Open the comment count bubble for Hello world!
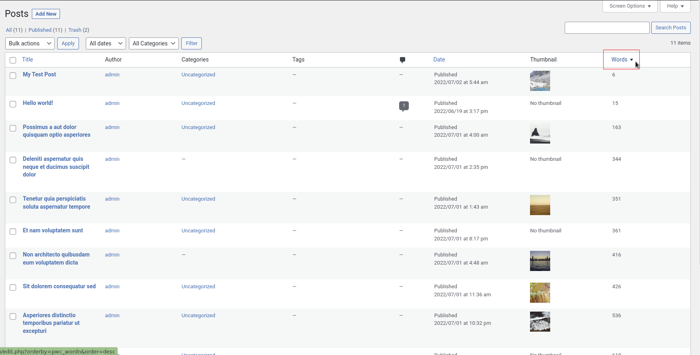The height and width of the screenshot is (355, 700). (404, 106)
